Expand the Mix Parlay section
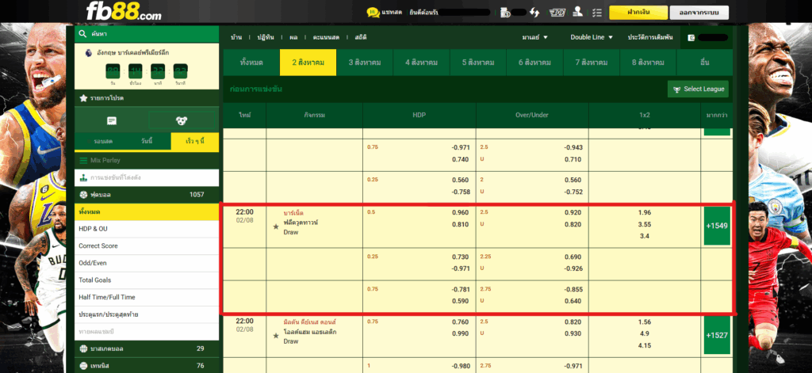Image resolution: width=812 pixels, height=373 pixels. pos(147,161)
